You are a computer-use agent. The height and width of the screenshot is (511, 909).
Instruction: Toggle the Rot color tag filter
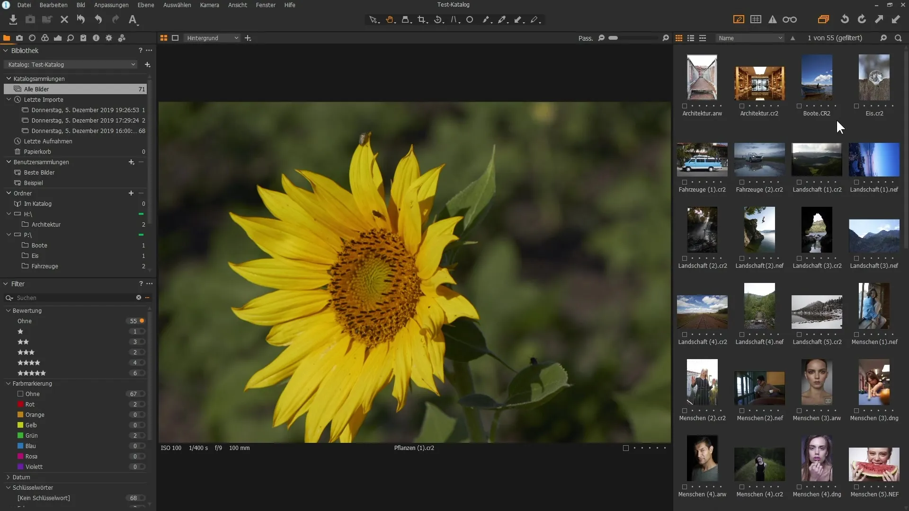142,405
